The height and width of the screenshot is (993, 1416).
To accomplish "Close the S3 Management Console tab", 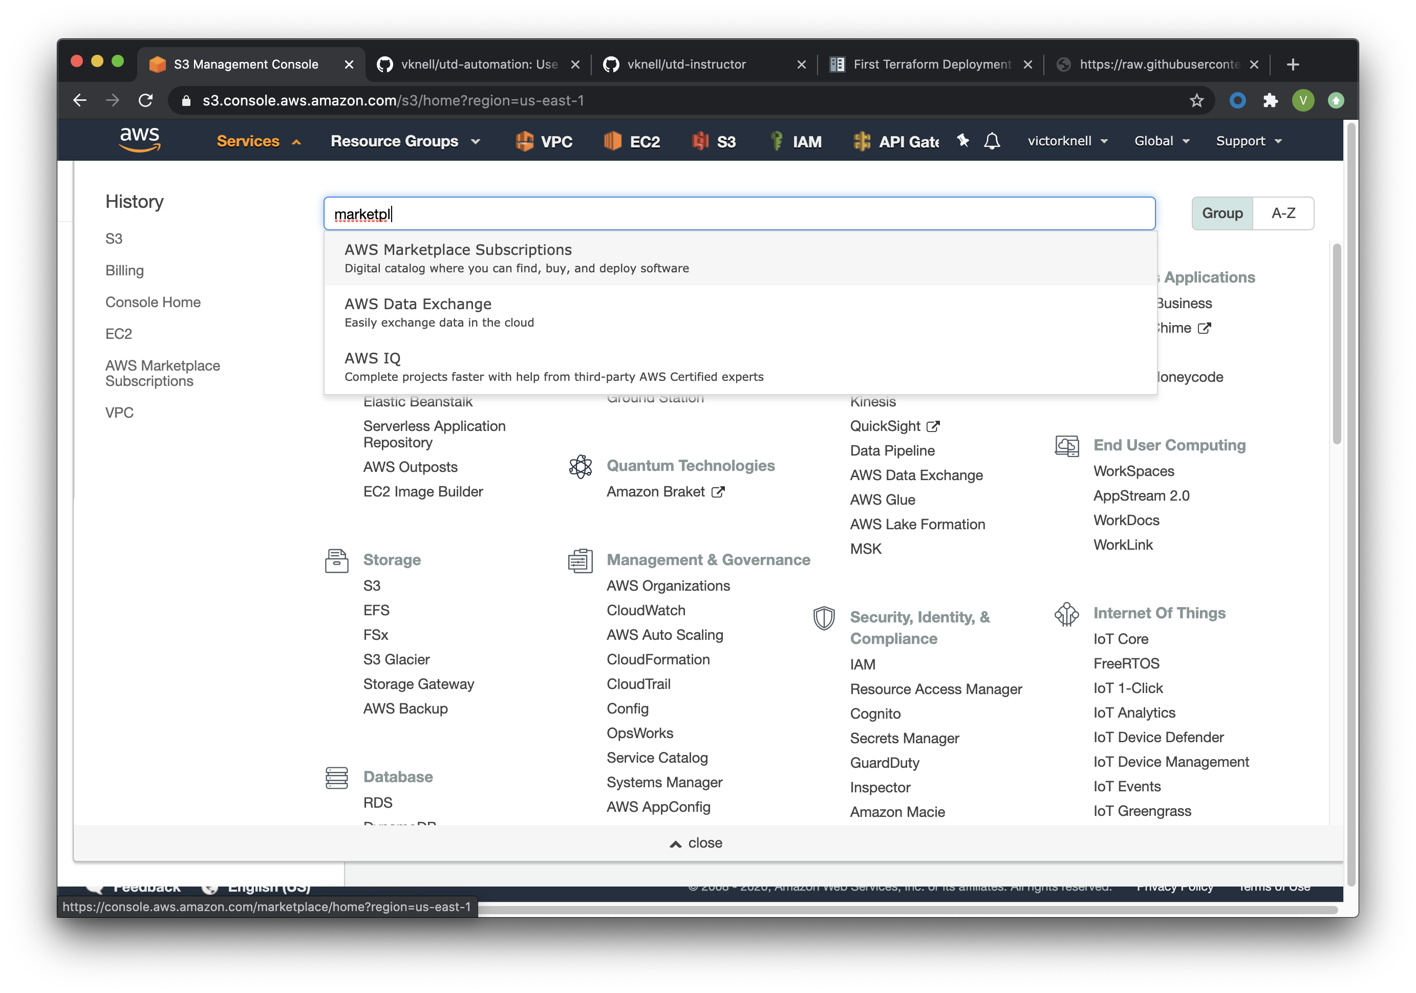I will (x=349, y=64).
